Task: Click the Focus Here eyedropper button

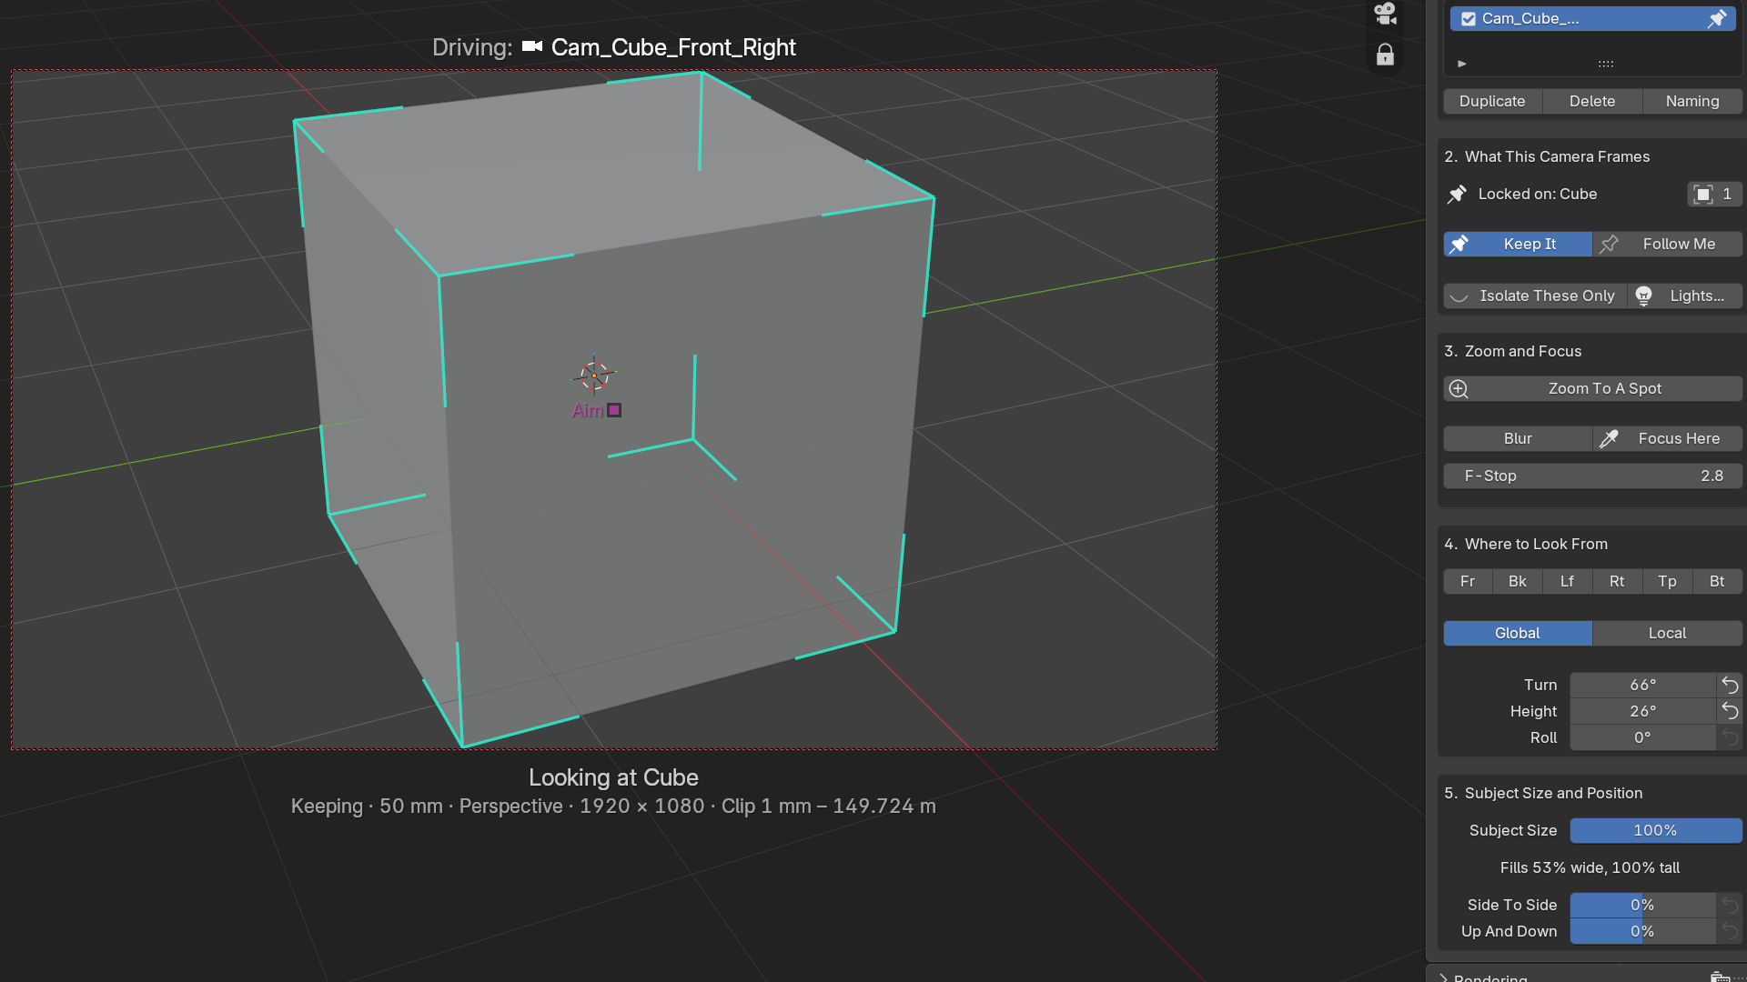Action: [1668, 438]
